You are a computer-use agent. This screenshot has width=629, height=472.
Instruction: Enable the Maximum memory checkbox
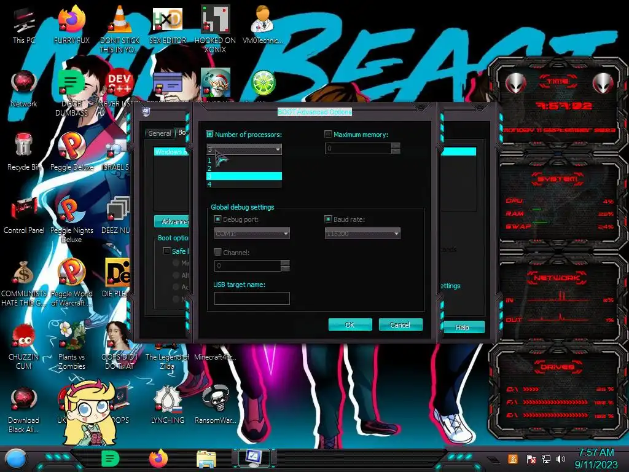click(328, 134)
